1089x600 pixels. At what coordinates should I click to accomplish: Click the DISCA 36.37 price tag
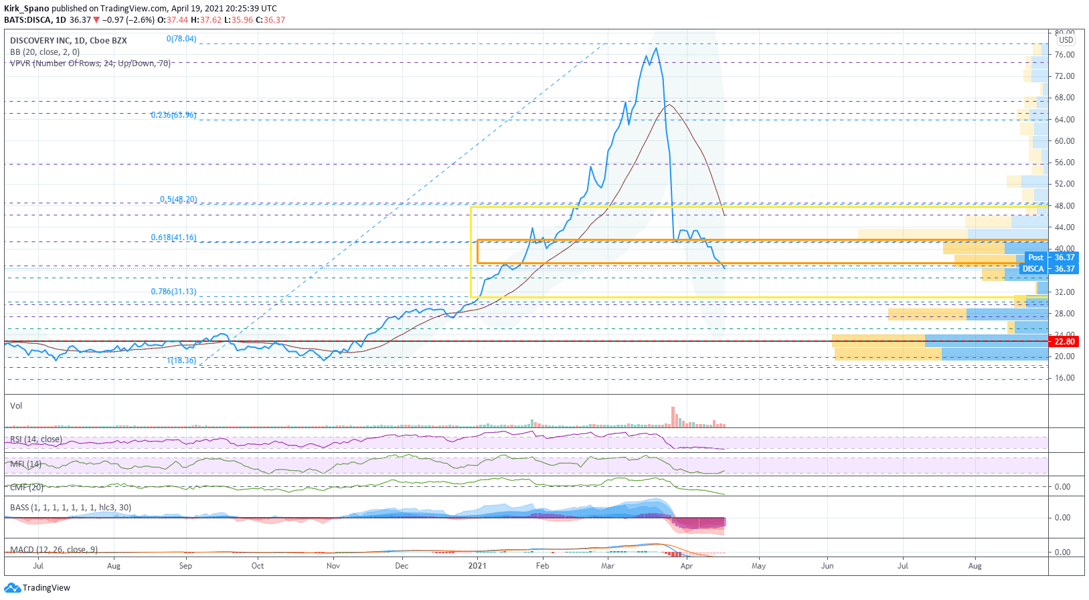tap(1049, 269)
